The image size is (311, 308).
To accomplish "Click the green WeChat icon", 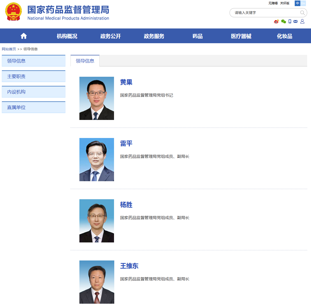I will [x=284, y=22].
